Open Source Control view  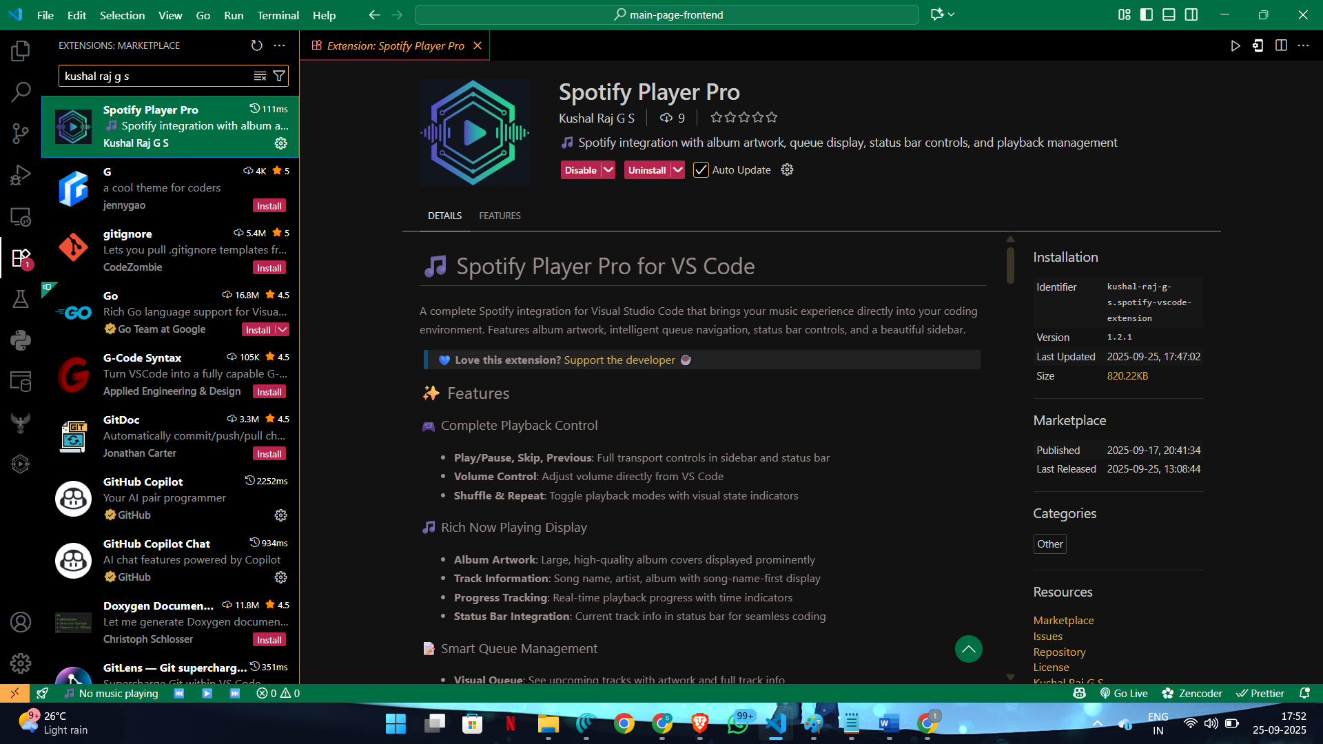21,134
